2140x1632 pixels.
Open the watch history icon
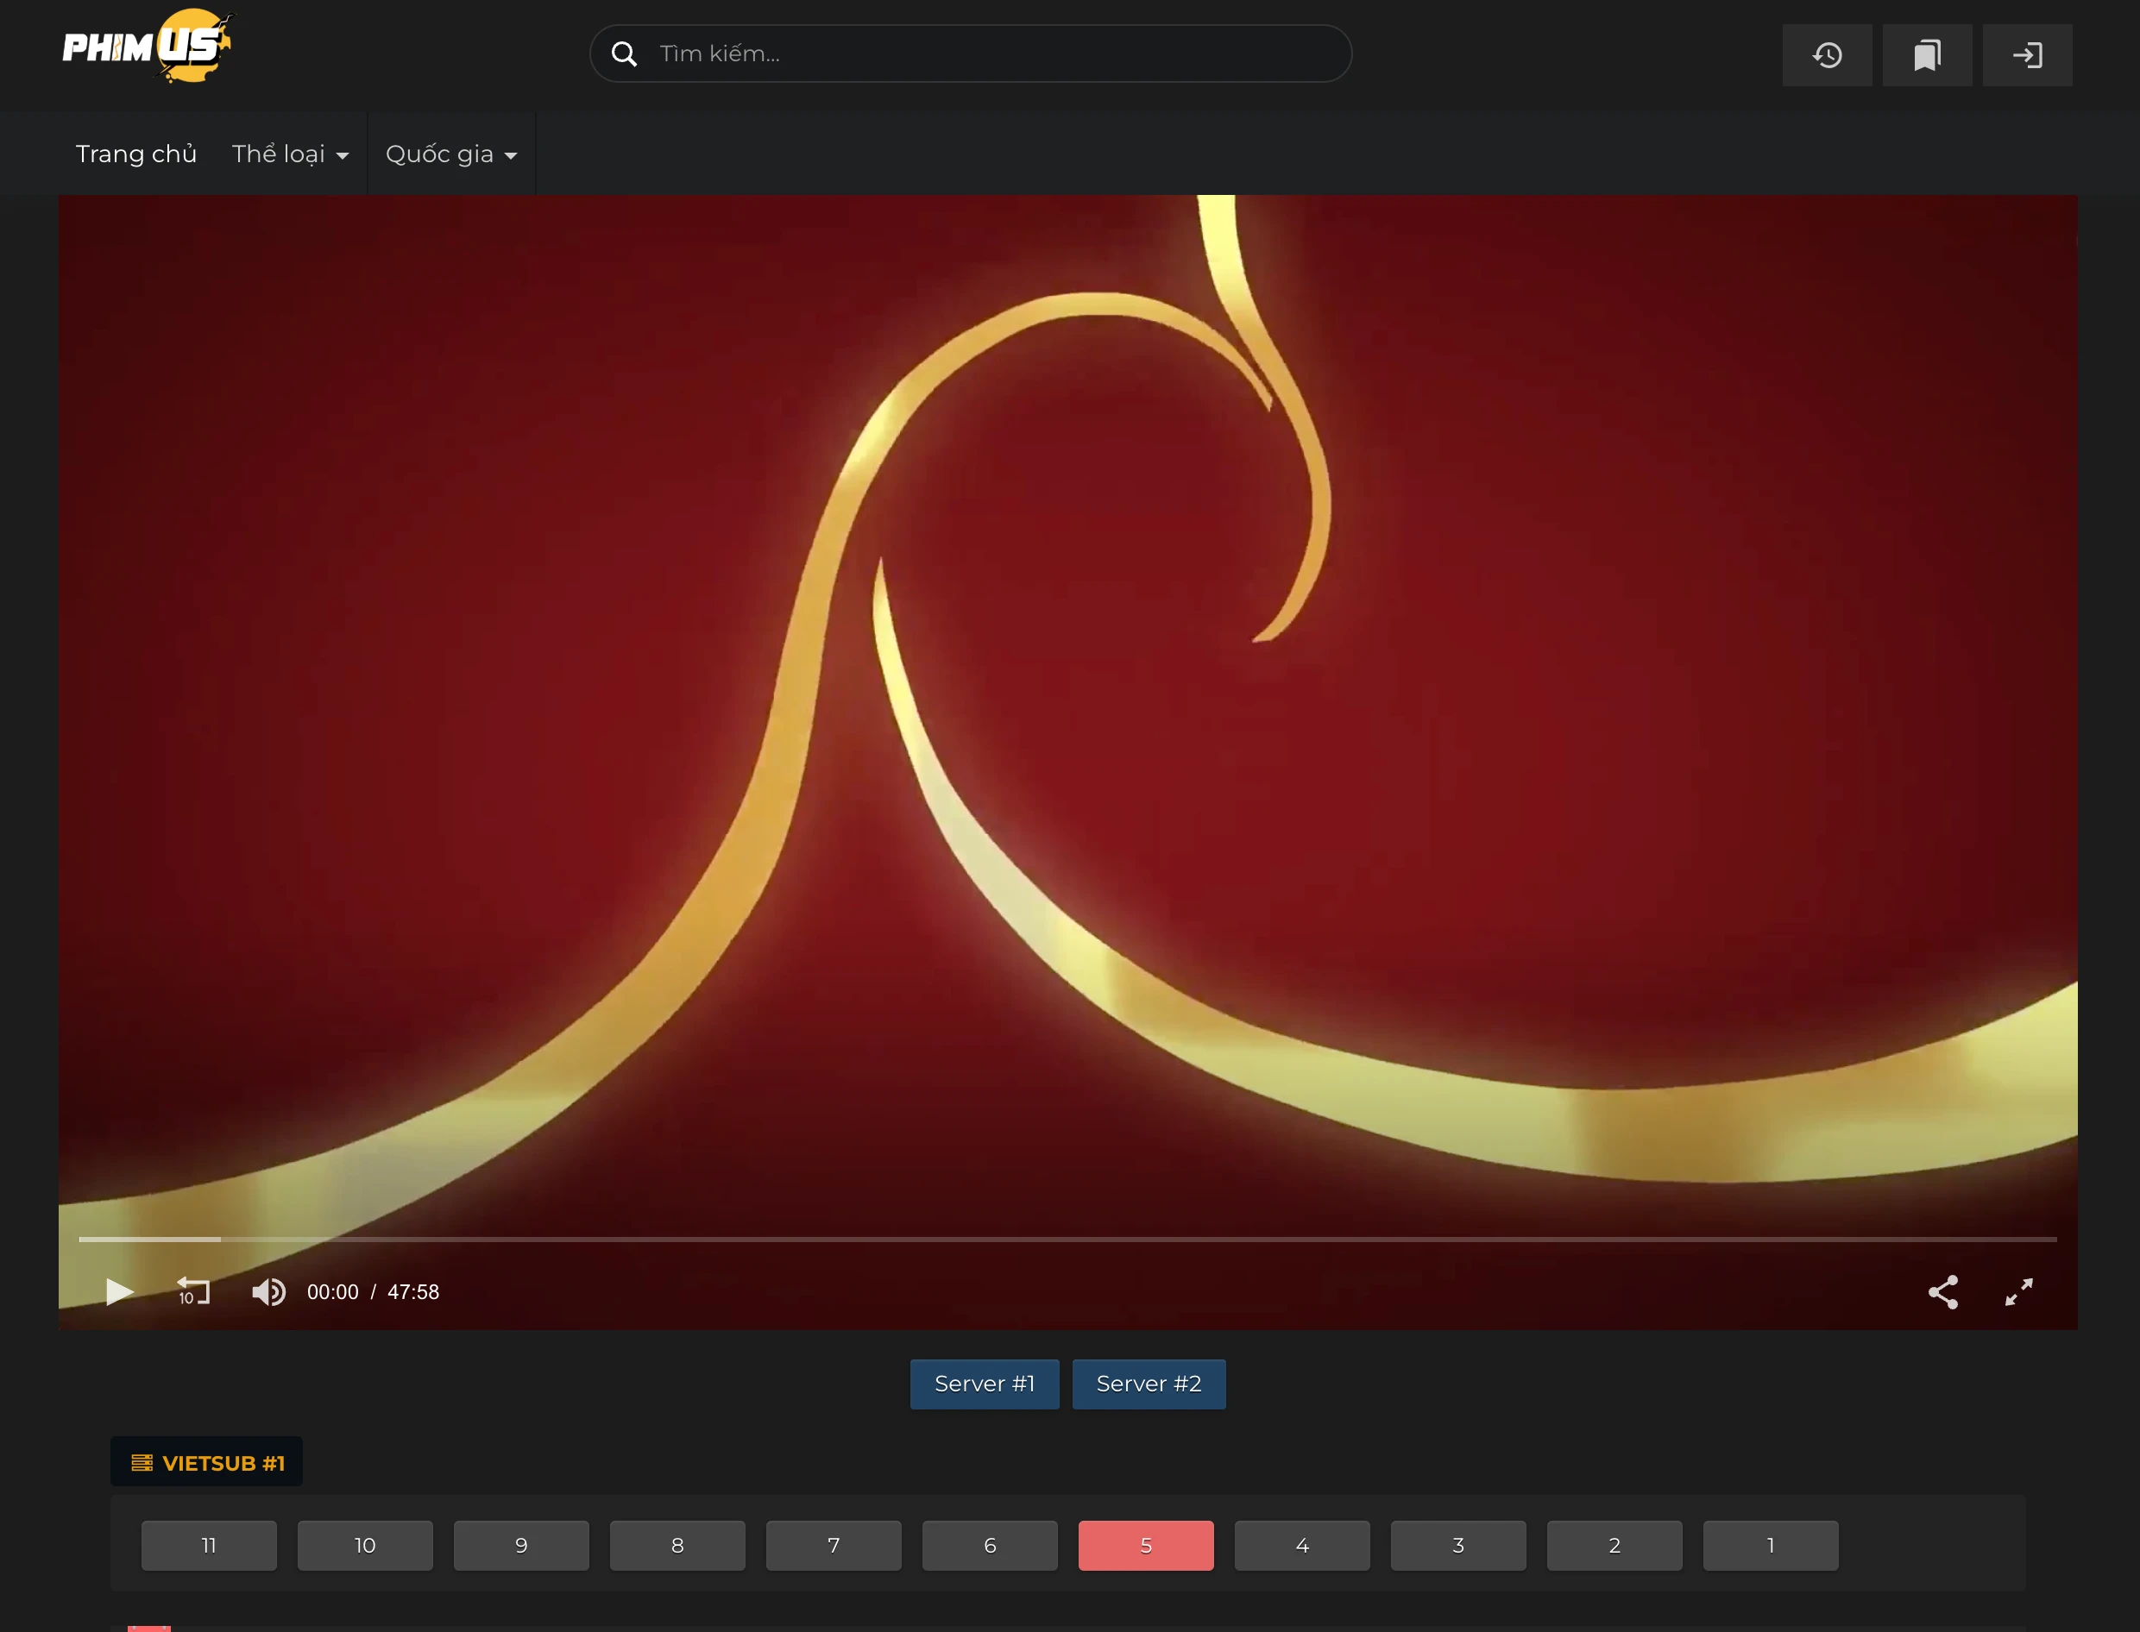point(1826,54)
